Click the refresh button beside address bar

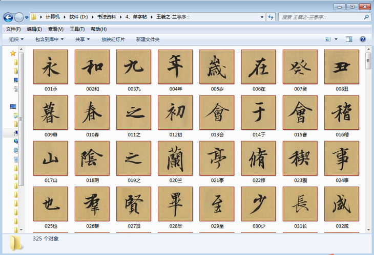pyautogui.click(x=271, y=17)
